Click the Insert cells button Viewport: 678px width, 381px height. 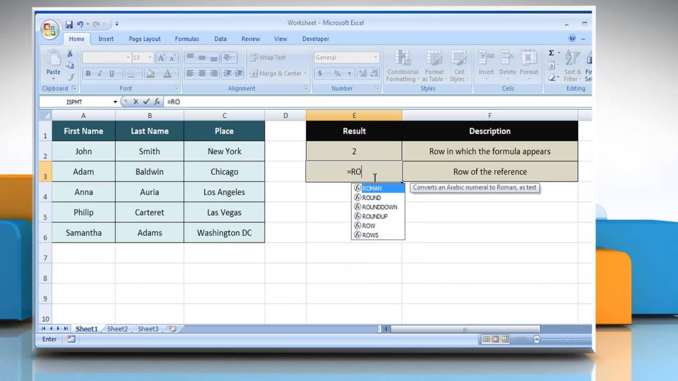(x=486, y=63)
